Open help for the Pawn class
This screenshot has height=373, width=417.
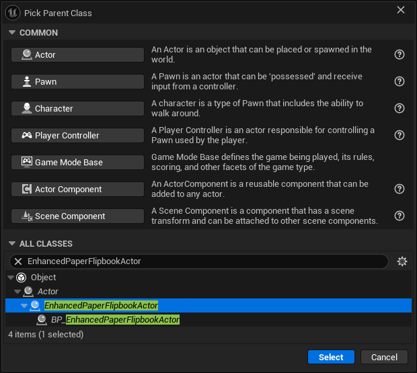(x=400, y=81)
